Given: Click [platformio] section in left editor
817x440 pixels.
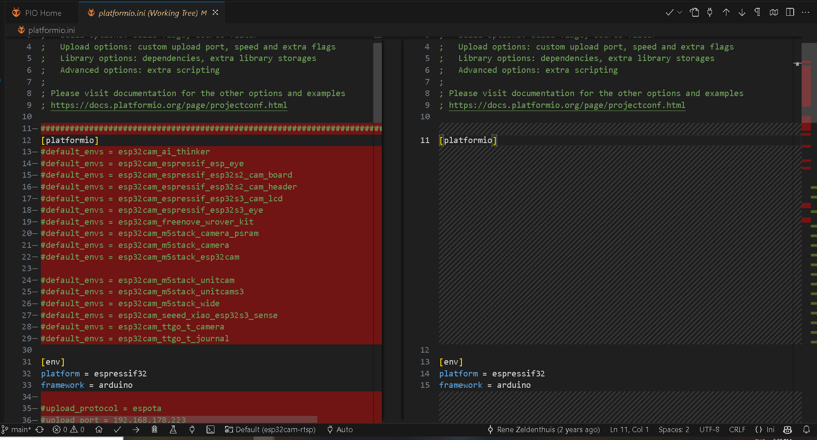Looking at the screenshot, I should click(70, 140).
